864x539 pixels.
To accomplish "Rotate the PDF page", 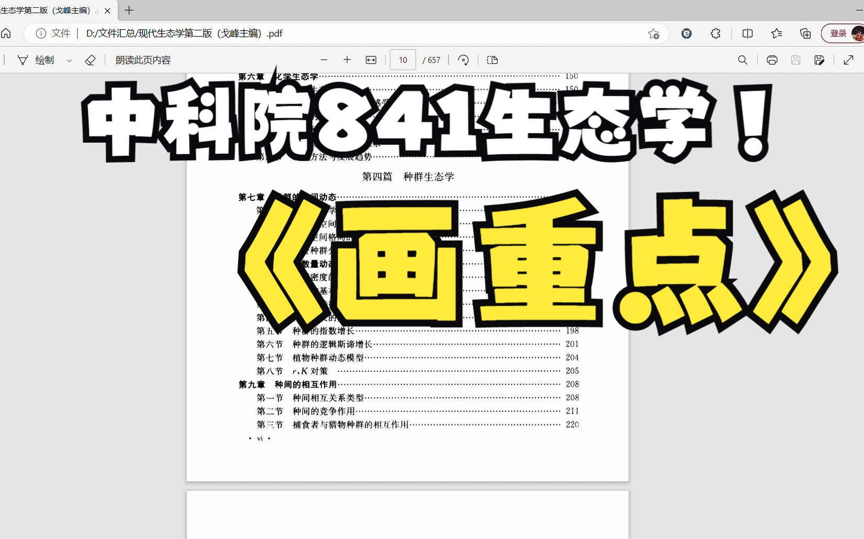I will (463, 60).
